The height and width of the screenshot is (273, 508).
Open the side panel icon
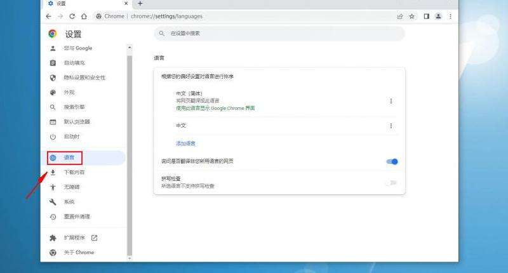426,16
